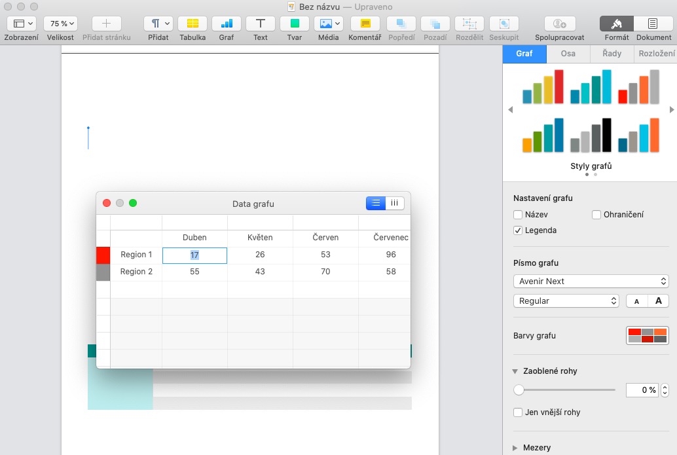677x455 pixels.
Task: Click the Graf chart toolbar icon
Action: click(x=227, y=24)
